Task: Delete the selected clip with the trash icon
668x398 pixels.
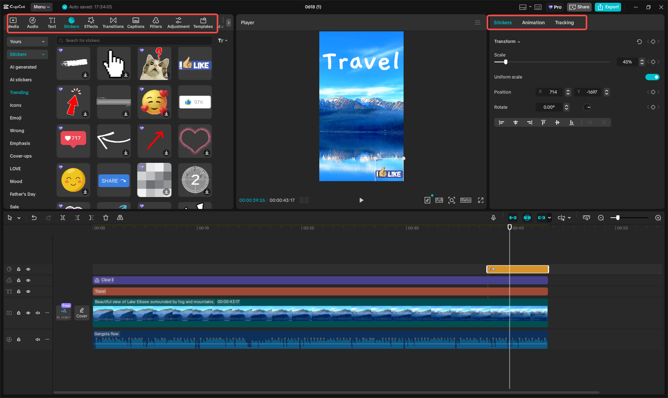Action: tap(105, 218)
